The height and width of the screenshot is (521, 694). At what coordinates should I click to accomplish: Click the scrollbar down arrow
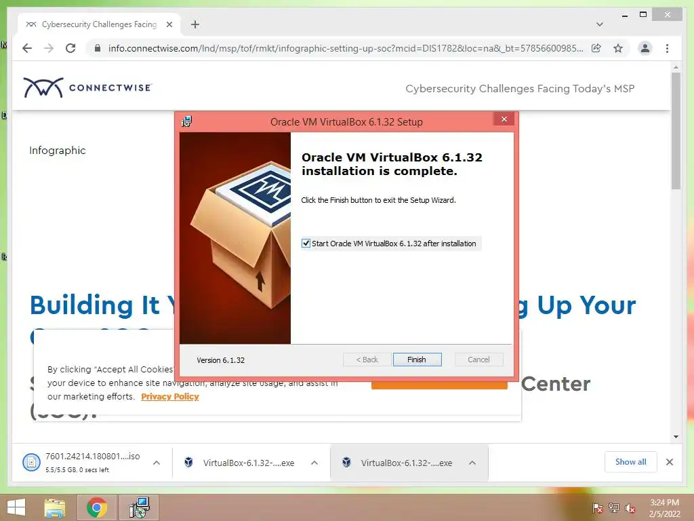[676, 436]
